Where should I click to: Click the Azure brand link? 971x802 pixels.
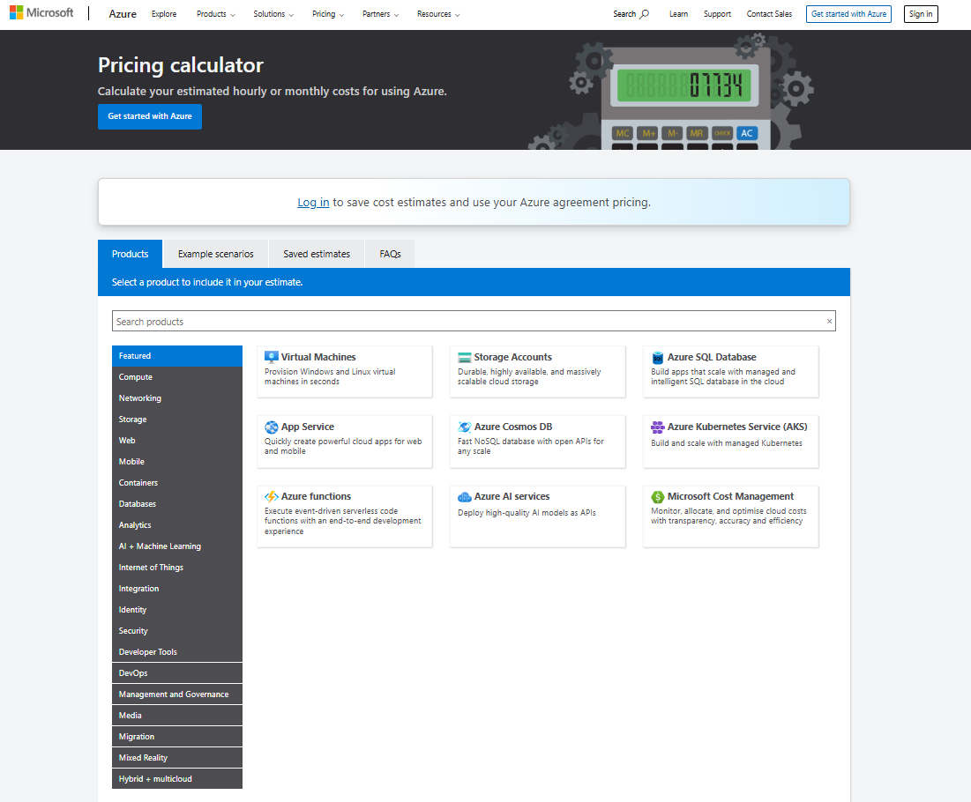point(123,13)
